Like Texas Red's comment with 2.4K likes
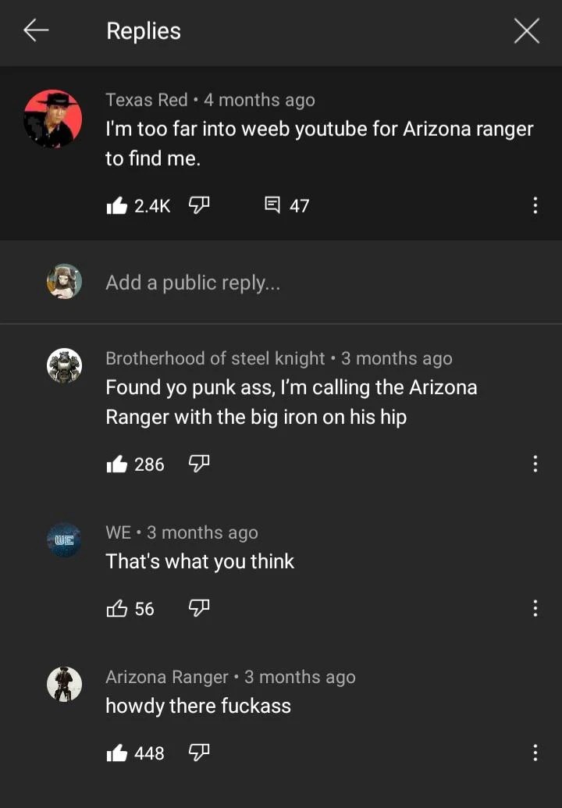Viewport: 562px width, 808px height. pos(117,205)
